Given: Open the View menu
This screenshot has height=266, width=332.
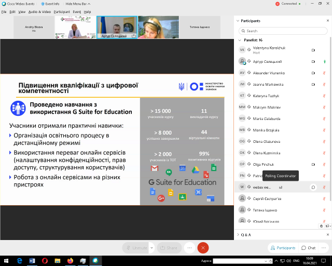Looking at the screenshot, I should click(x=22, y=11).
